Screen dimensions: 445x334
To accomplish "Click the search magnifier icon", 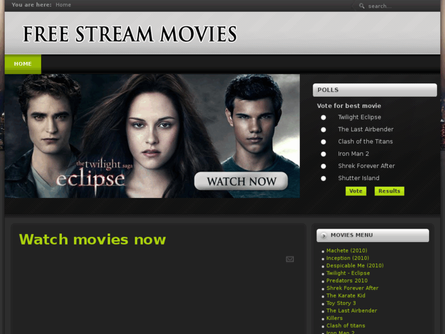I will point(362,6).
